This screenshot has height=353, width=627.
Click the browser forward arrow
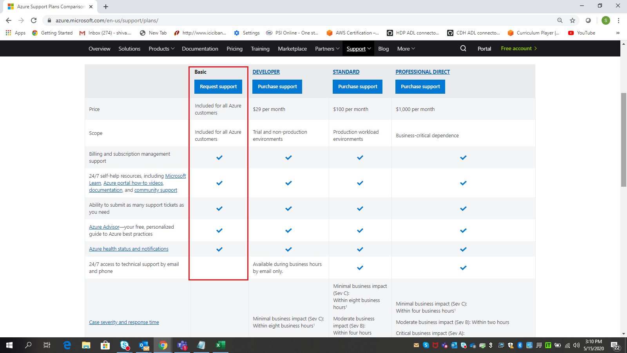(x=21, y=20)
